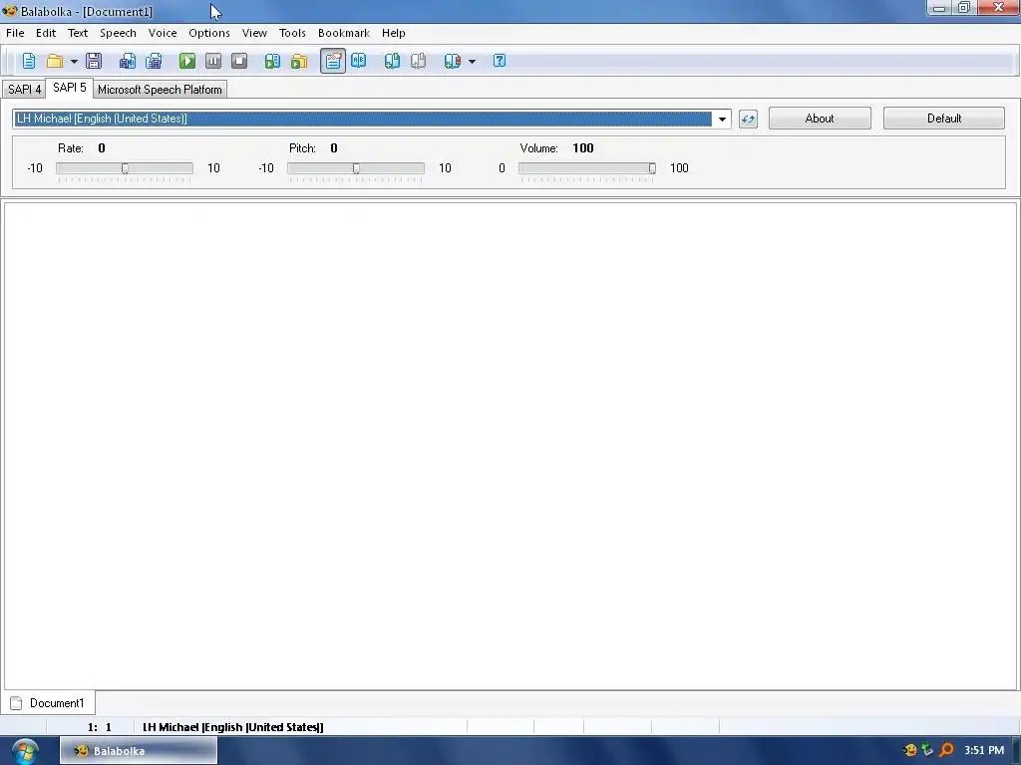Switch to the SAPI 4 tab
Image resolution: width=1021 pixels, height=765 pixels.
pos(24,90)
